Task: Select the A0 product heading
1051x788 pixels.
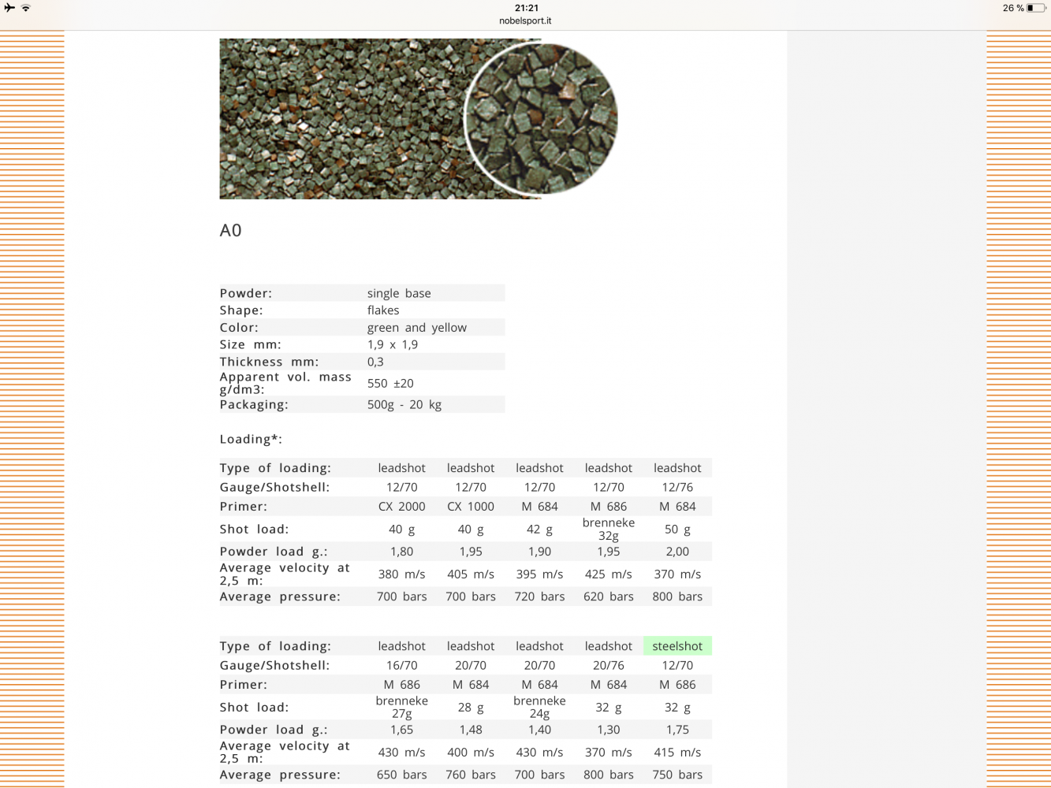Action: (x=230, y=231)
